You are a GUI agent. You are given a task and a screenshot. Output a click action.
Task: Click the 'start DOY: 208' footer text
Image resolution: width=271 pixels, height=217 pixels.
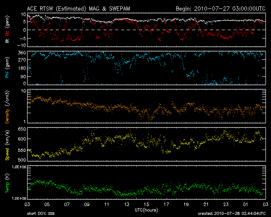click(x=41, y=214)
